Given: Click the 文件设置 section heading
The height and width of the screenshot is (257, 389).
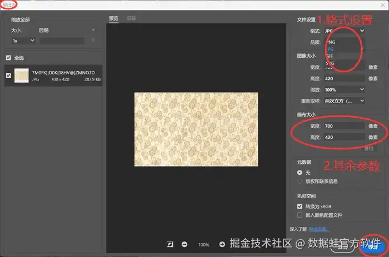Looking at the screenshot, I should pyautogui.click(x=306, y=19).
